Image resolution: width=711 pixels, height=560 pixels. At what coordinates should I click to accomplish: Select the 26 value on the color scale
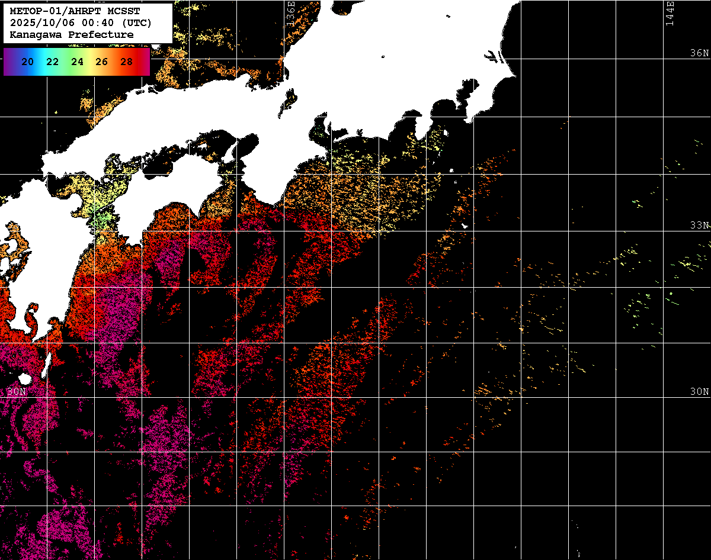point(101,62)
